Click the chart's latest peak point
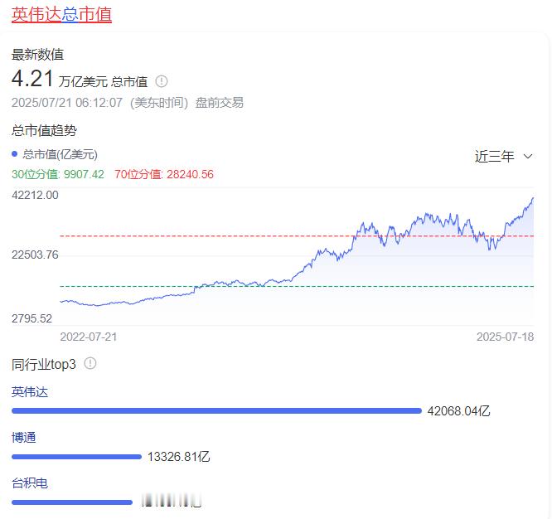Viewport: 552px width, 519px height. pos(533,199)
